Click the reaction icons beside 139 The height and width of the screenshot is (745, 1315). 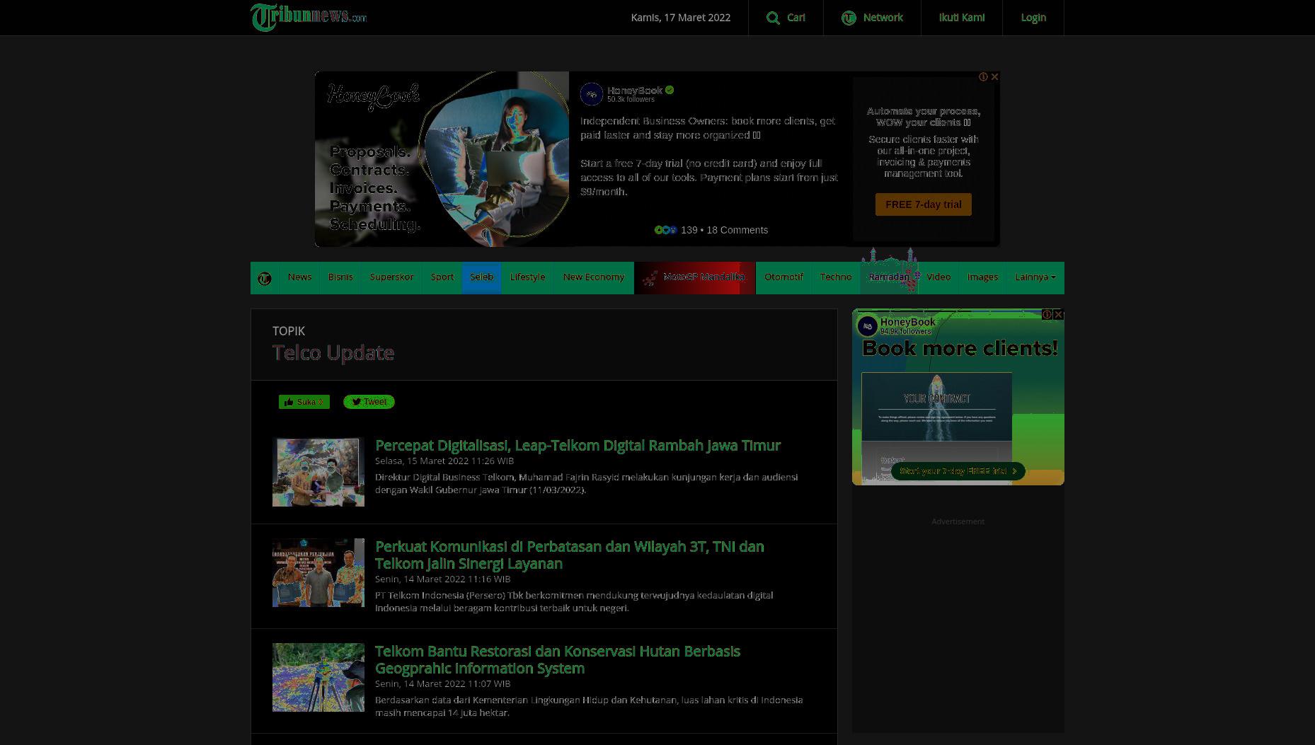tap(666, 230)
